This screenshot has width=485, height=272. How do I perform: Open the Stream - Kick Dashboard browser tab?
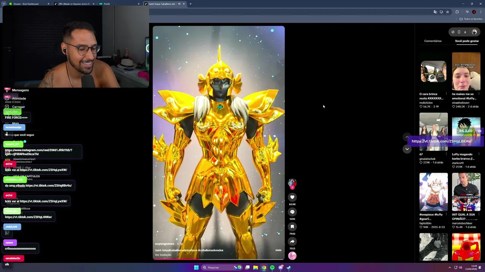tap(28, 4)
